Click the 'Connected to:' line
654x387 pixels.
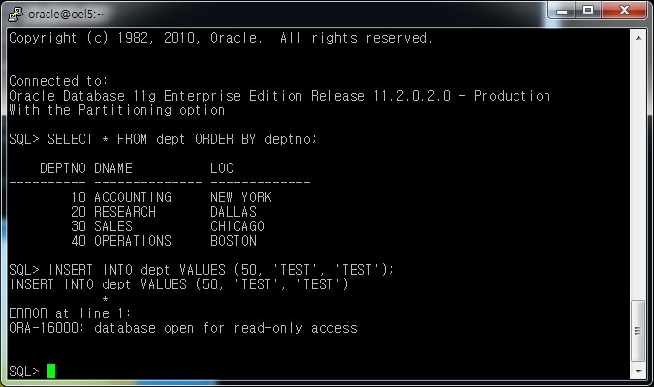58,81
